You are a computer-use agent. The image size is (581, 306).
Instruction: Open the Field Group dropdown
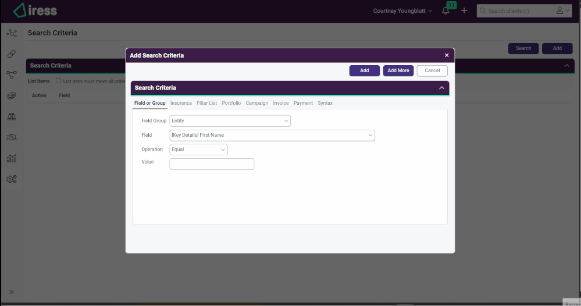coord(230,121)
